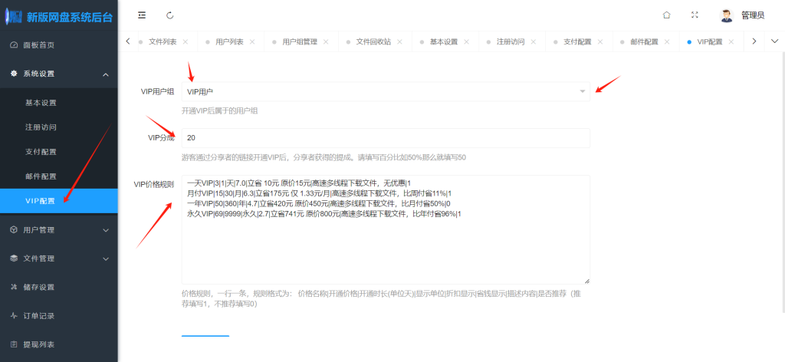The height and width of the screenshot is (362, 785).
Task: Open 支付配置 in sidebar submenu
Action: click(x=58, y=152)
